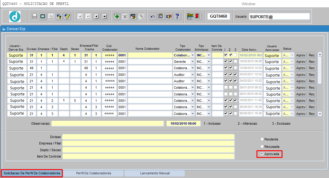Screen dimensions: 329x178
Task: Go to previous record arrow icon
Action: tap(88, 16)
